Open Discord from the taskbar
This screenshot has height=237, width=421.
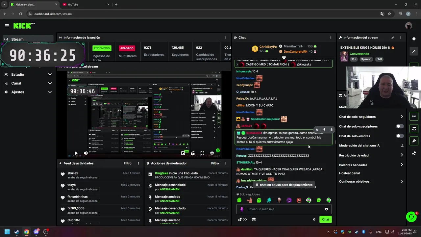click(x=36, y=232)
